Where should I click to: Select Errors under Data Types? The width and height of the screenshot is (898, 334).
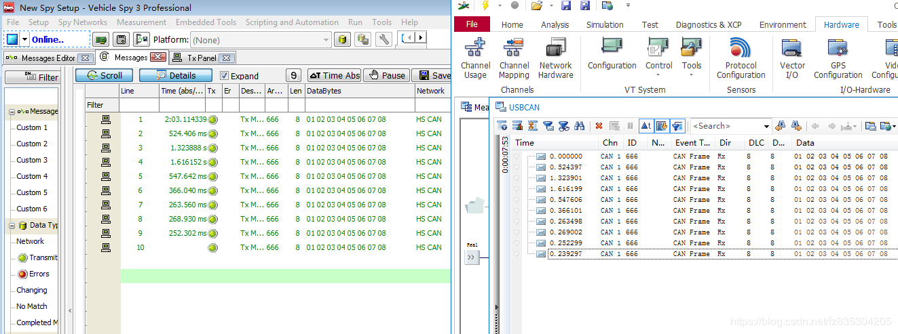pos(33,274)
